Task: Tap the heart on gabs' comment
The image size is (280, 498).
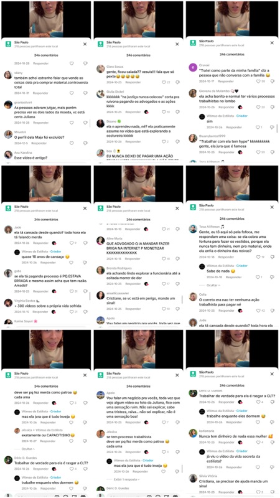Action: coord(72,291)
